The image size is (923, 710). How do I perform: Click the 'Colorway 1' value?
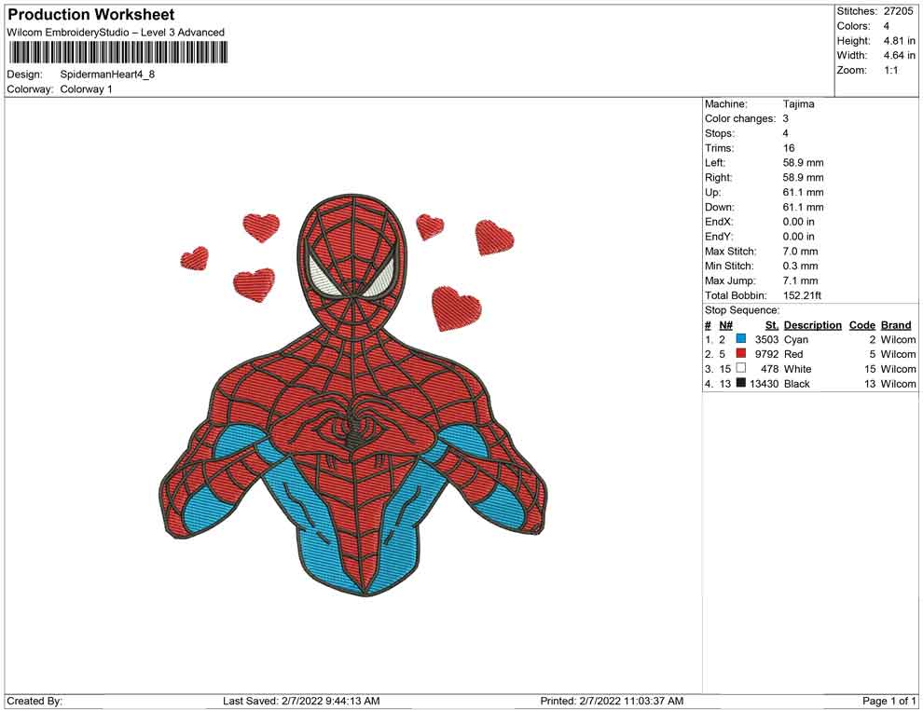click(86, 89)
